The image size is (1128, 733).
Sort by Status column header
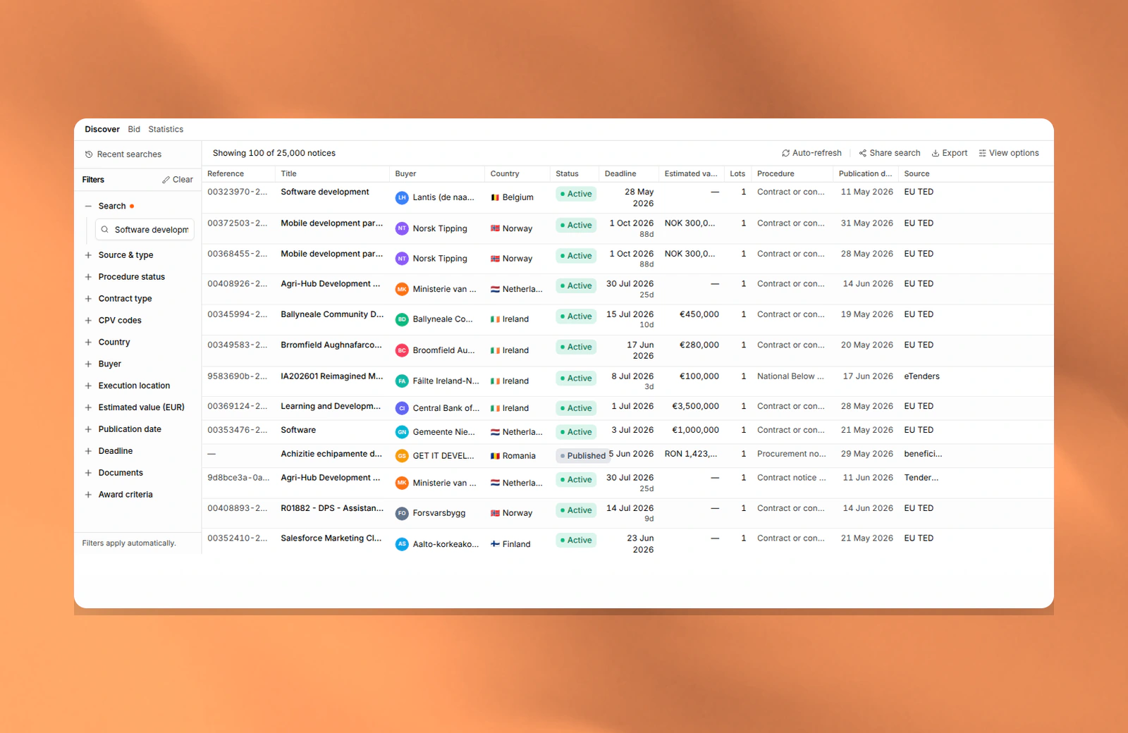[x=567, y=174]
